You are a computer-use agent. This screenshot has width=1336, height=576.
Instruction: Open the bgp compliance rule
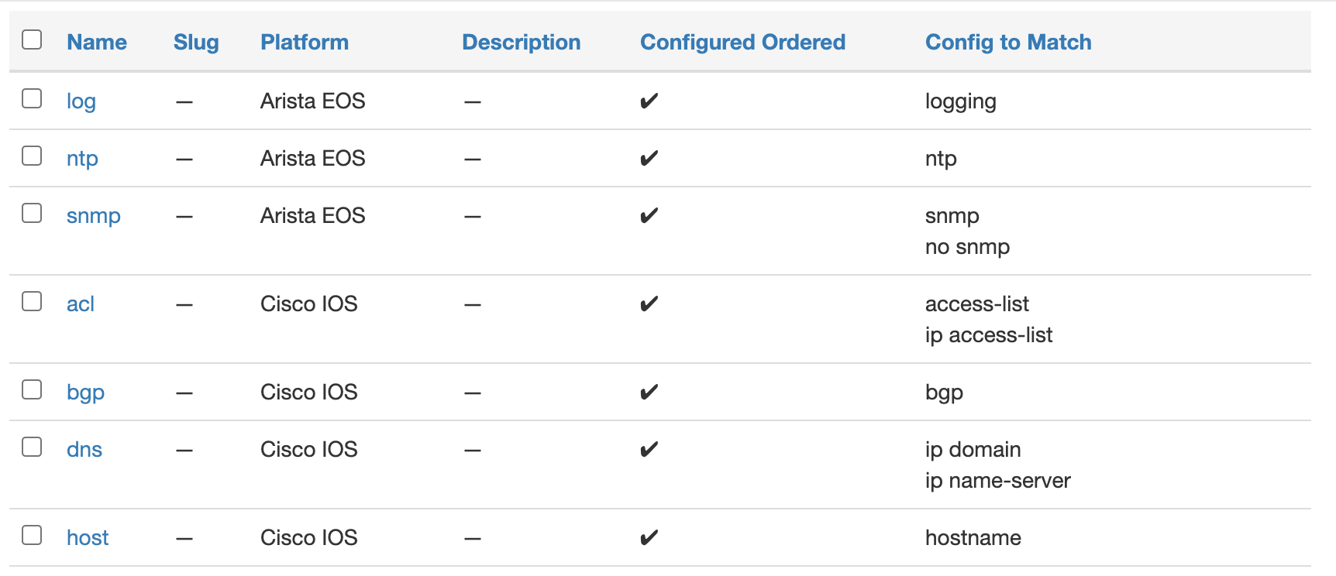(x=85, y=392)
